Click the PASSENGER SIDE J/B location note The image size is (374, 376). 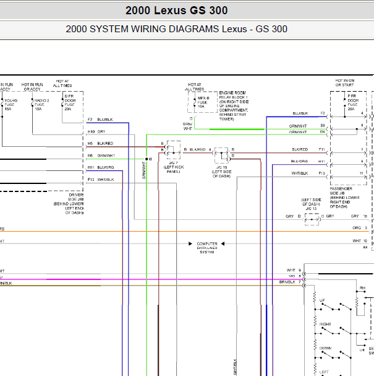pos(344,198)
